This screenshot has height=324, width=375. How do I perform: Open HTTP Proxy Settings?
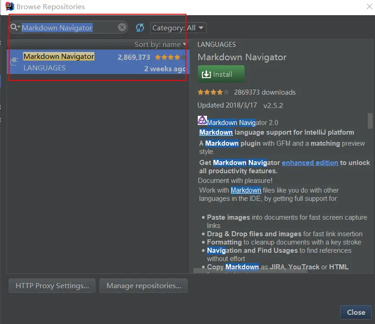pyautogui.click(x=52, y=285)
